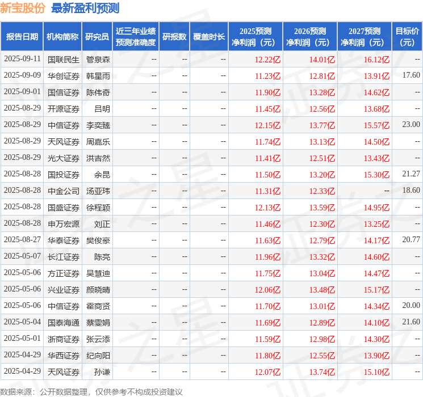Select the 机构简称 column header
423x397 pixels.
(62, 37)
